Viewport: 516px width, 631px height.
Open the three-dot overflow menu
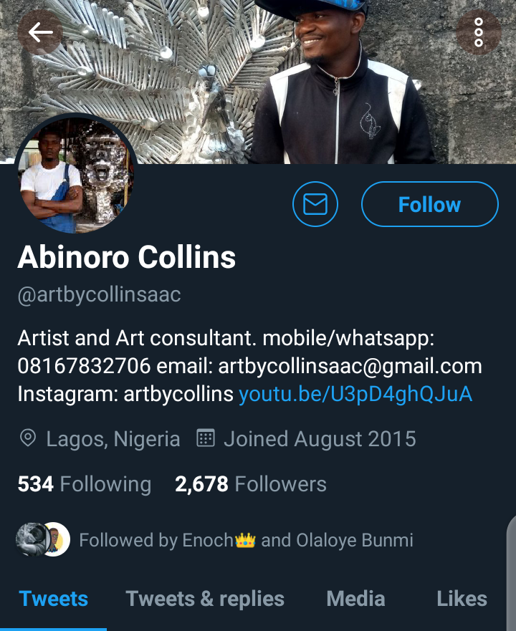pos(479,32)
